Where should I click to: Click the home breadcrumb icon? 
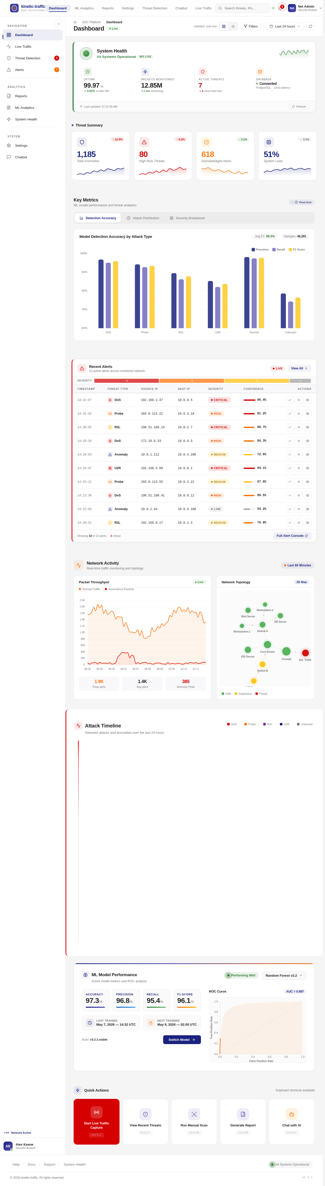75,22
